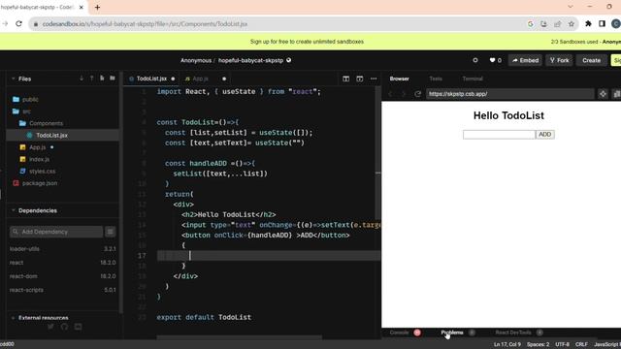This screenshot has height=349, width=621.
Task: Open the GitHub link icon
Action: (x=65, y=327)
